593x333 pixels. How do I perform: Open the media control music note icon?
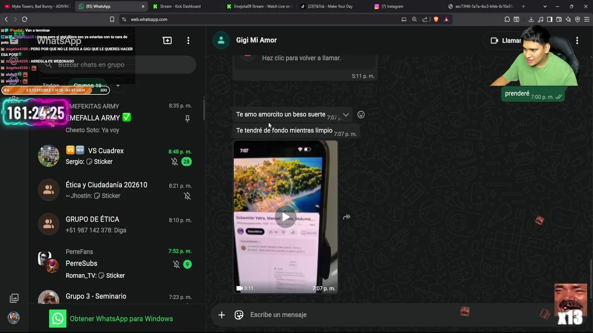click(x=540, y=19)
